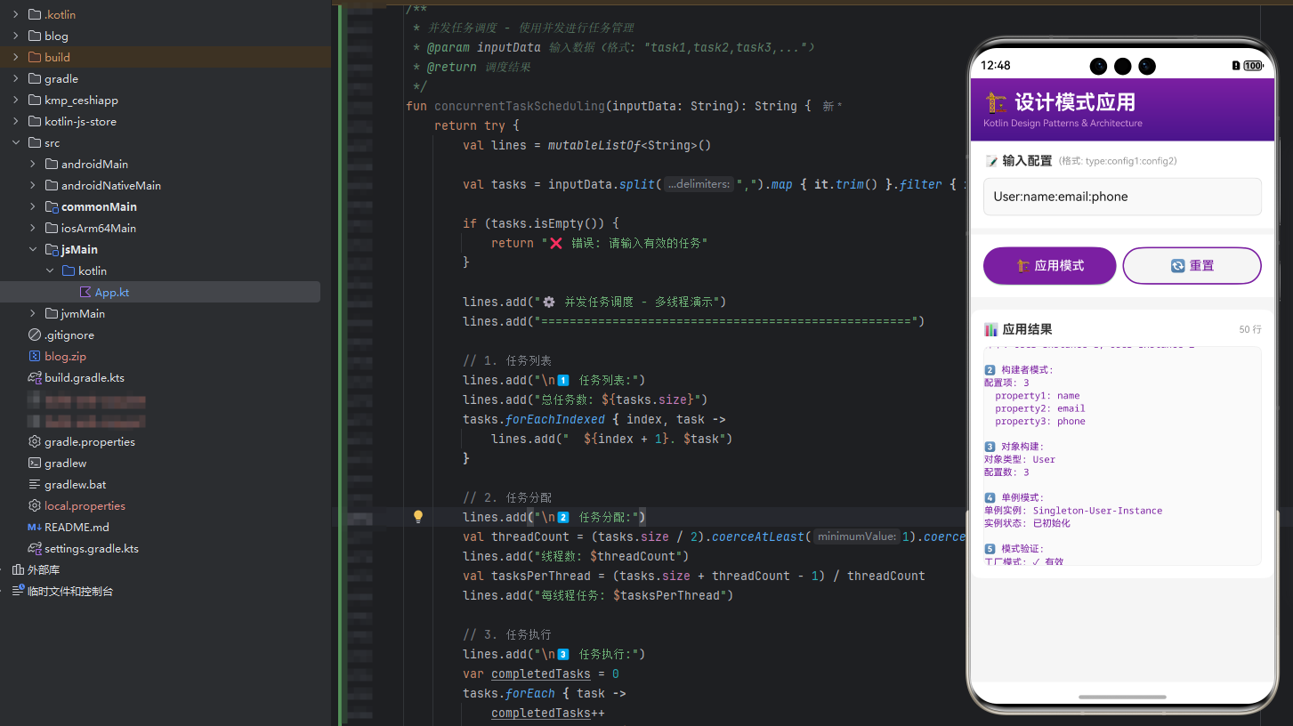Click the tasksPerThread variable declaration
The height and width of the screenshot is (726, 1293).
tap(541, 576)
